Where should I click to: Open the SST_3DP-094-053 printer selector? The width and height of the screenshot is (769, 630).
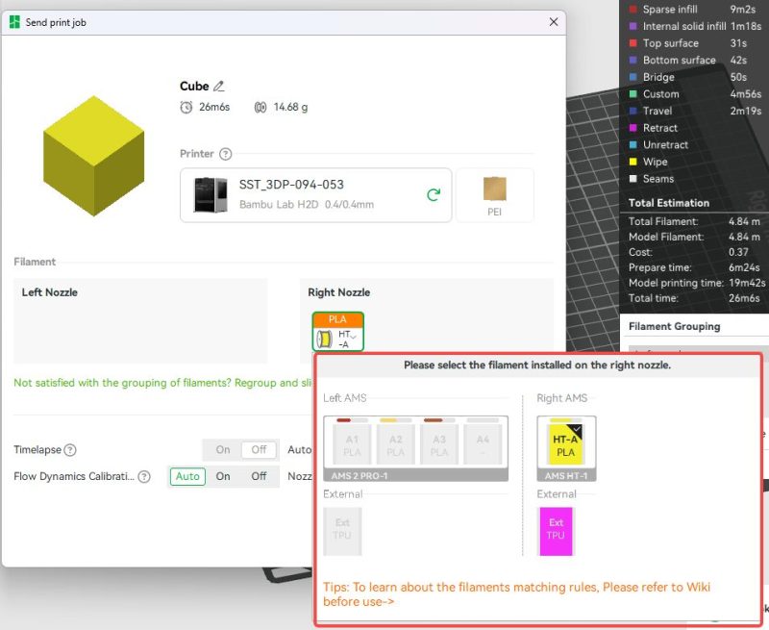click(315, 194)
